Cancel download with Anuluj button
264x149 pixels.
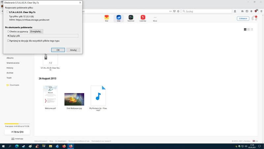pos(73,50)
